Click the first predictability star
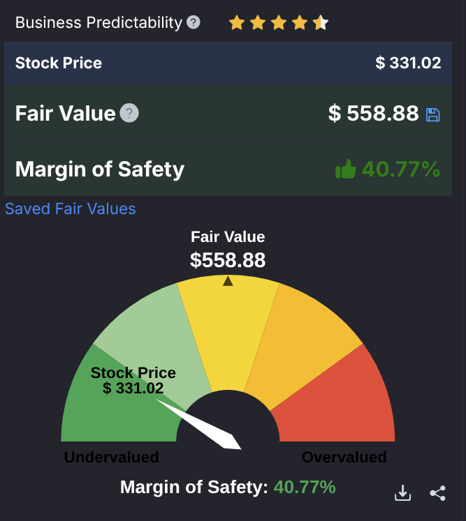466x521 pixels. point(237,23)
